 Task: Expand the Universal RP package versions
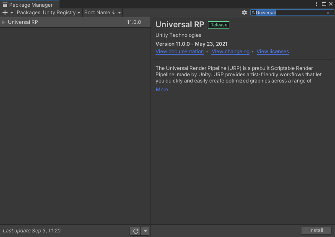[x=4, y=22]
